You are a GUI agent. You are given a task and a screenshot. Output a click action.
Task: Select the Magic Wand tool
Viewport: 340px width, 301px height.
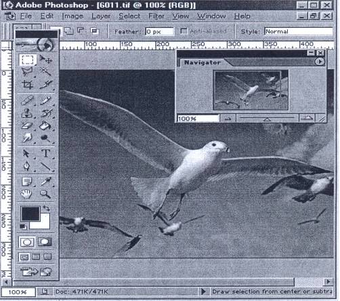click(x=46, y=72)
